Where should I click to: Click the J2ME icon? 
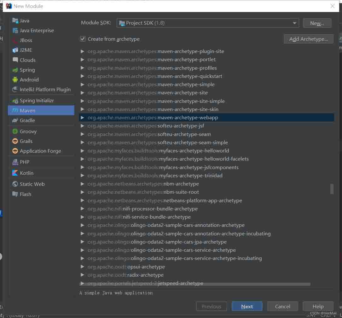click(15, 50)
